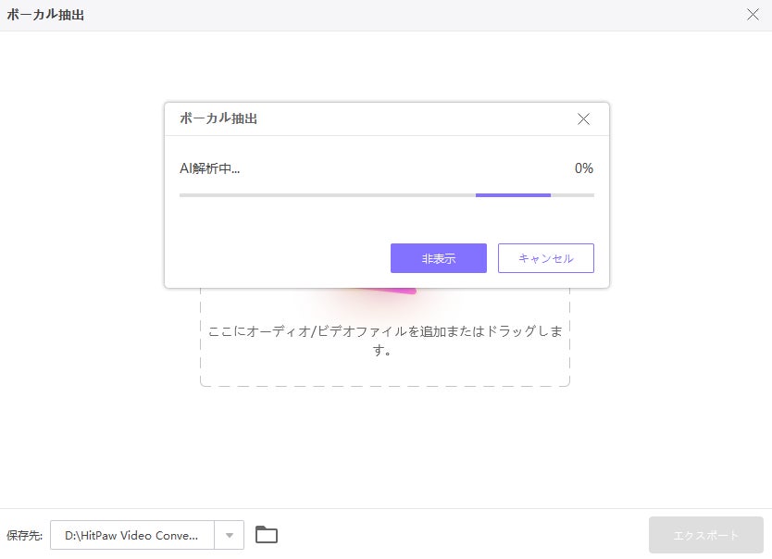Click the 保存先: label
The width and height of the screenshot is (772, 559).
coord(24,535)
